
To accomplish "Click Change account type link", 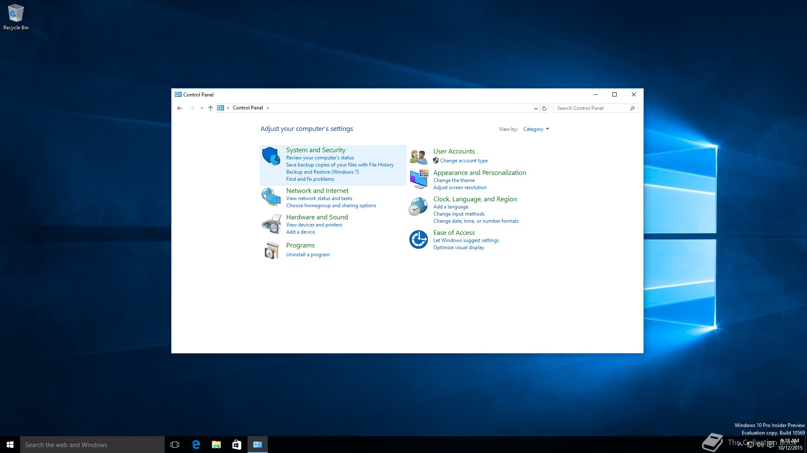I will [x=464, y=161].
